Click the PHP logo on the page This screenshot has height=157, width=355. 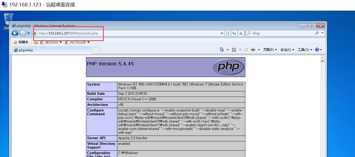coord(228,67)
